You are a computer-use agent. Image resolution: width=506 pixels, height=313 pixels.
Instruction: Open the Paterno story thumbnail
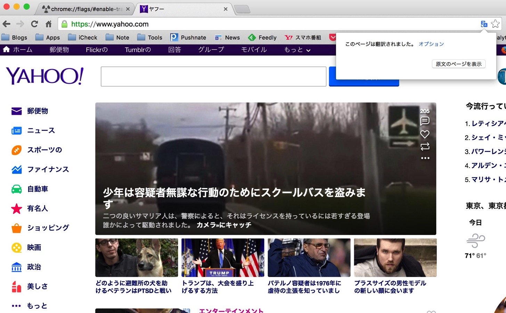tap(309, 257)
